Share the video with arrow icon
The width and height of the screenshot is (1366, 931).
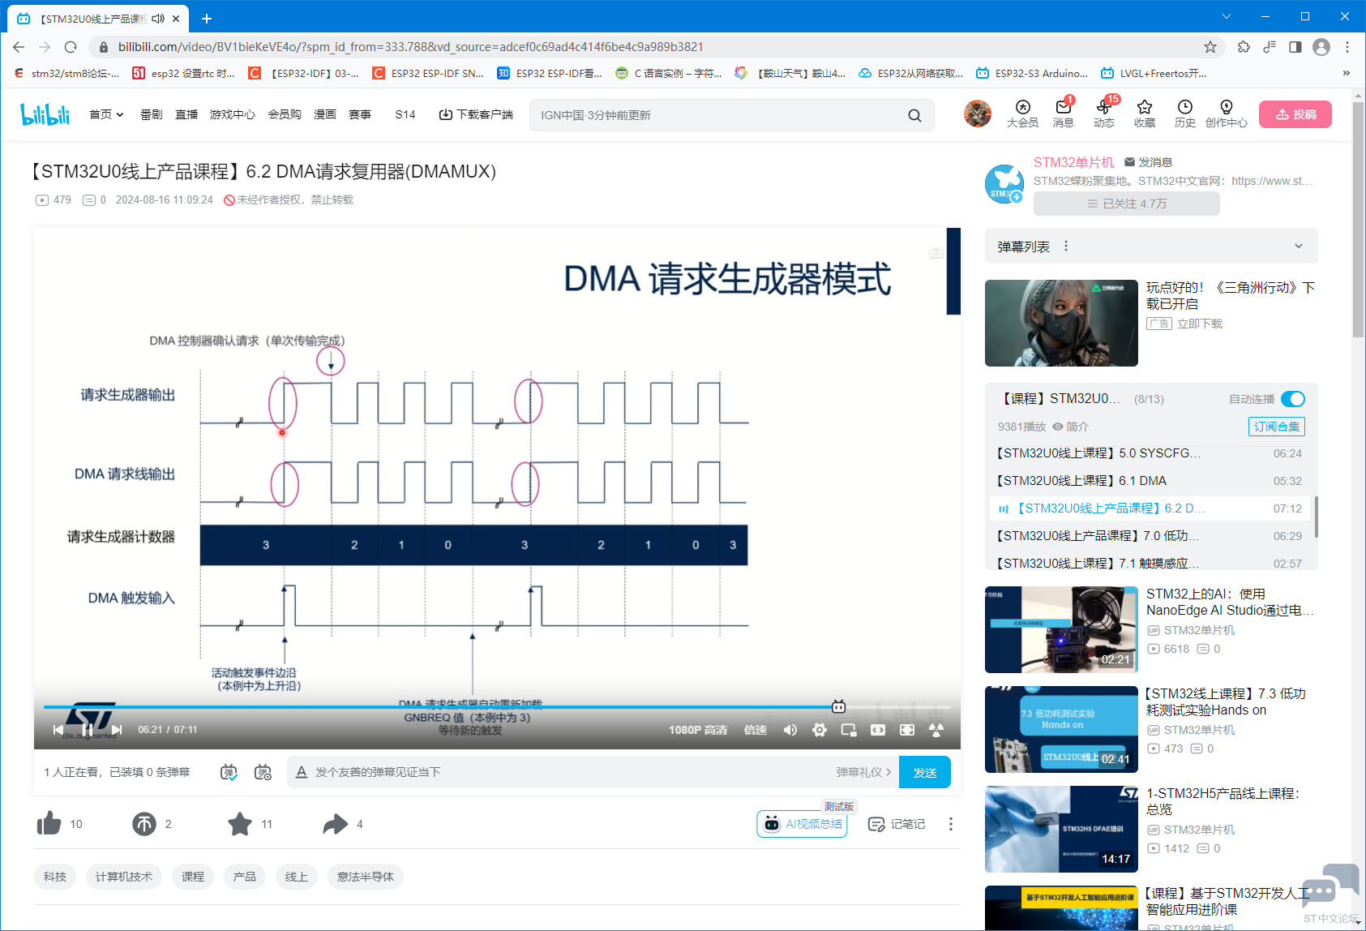click(x=335, y=824)
